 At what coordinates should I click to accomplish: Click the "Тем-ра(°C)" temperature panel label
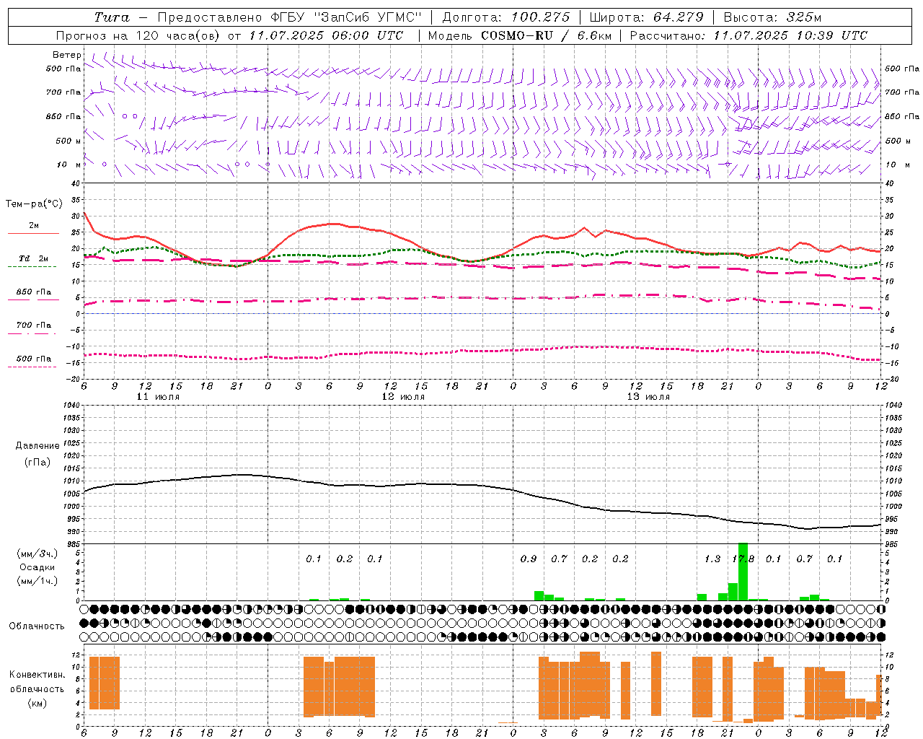pyautogui.click(x=34, y=204)
